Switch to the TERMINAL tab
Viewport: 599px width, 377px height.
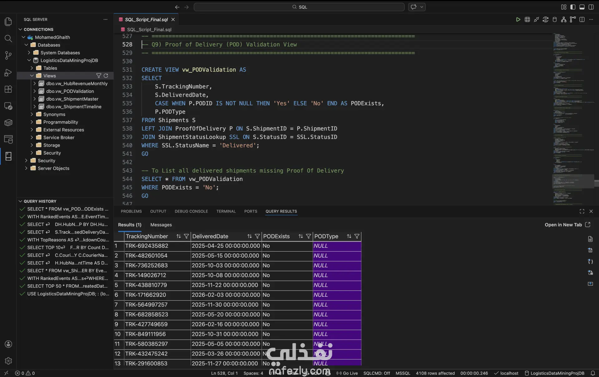[x=226, y=211]
